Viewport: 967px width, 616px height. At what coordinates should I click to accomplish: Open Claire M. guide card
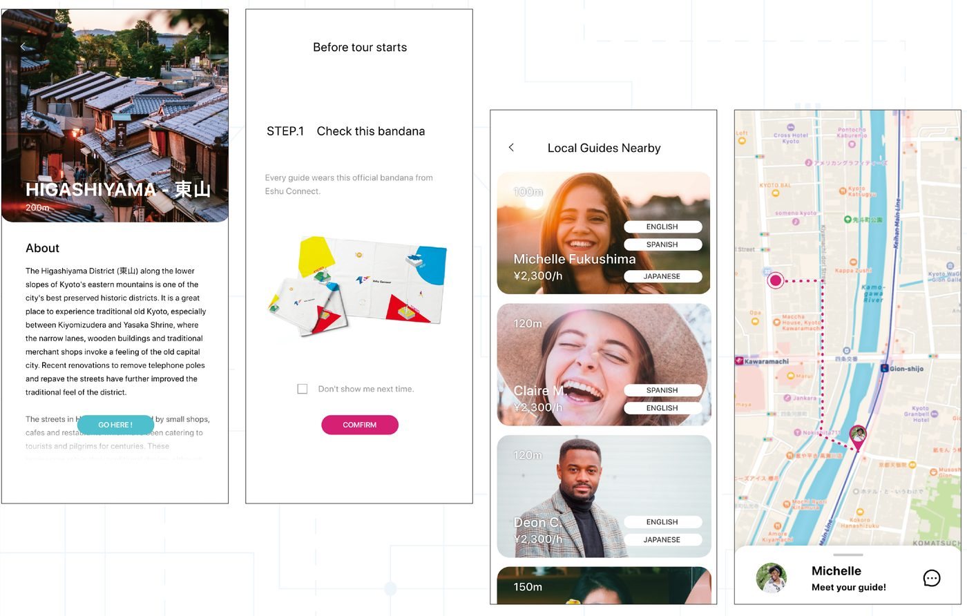point(604,364)
